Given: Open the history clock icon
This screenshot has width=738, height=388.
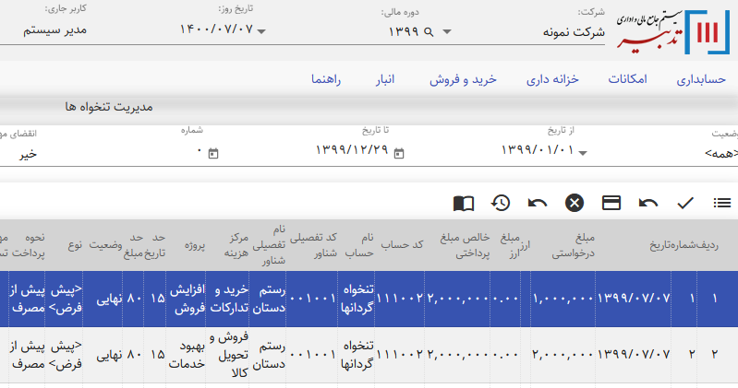Looking at the screenshot, I should (x=501, y=203).
